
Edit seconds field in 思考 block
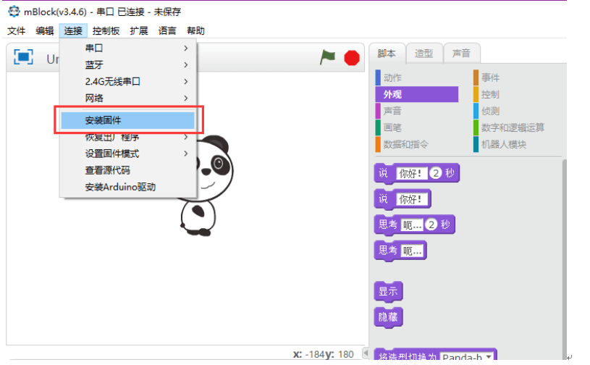[431, 225]
